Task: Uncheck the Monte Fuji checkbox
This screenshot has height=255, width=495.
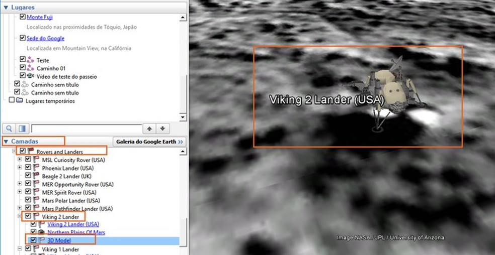Action: [x=23, y=17]
